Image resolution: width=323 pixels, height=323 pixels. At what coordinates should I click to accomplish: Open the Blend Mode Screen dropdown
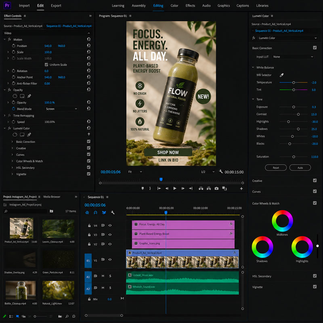click(x=61, y=109)
